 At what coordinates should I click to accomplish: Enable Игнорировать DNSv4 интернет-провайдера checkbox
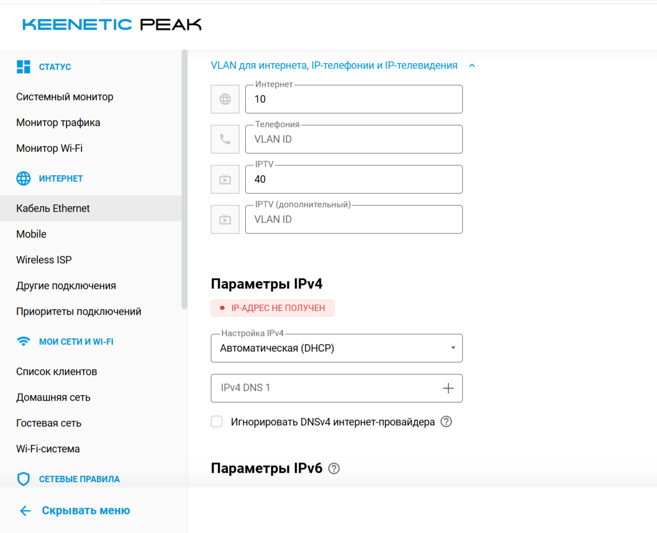pos(217,421)
